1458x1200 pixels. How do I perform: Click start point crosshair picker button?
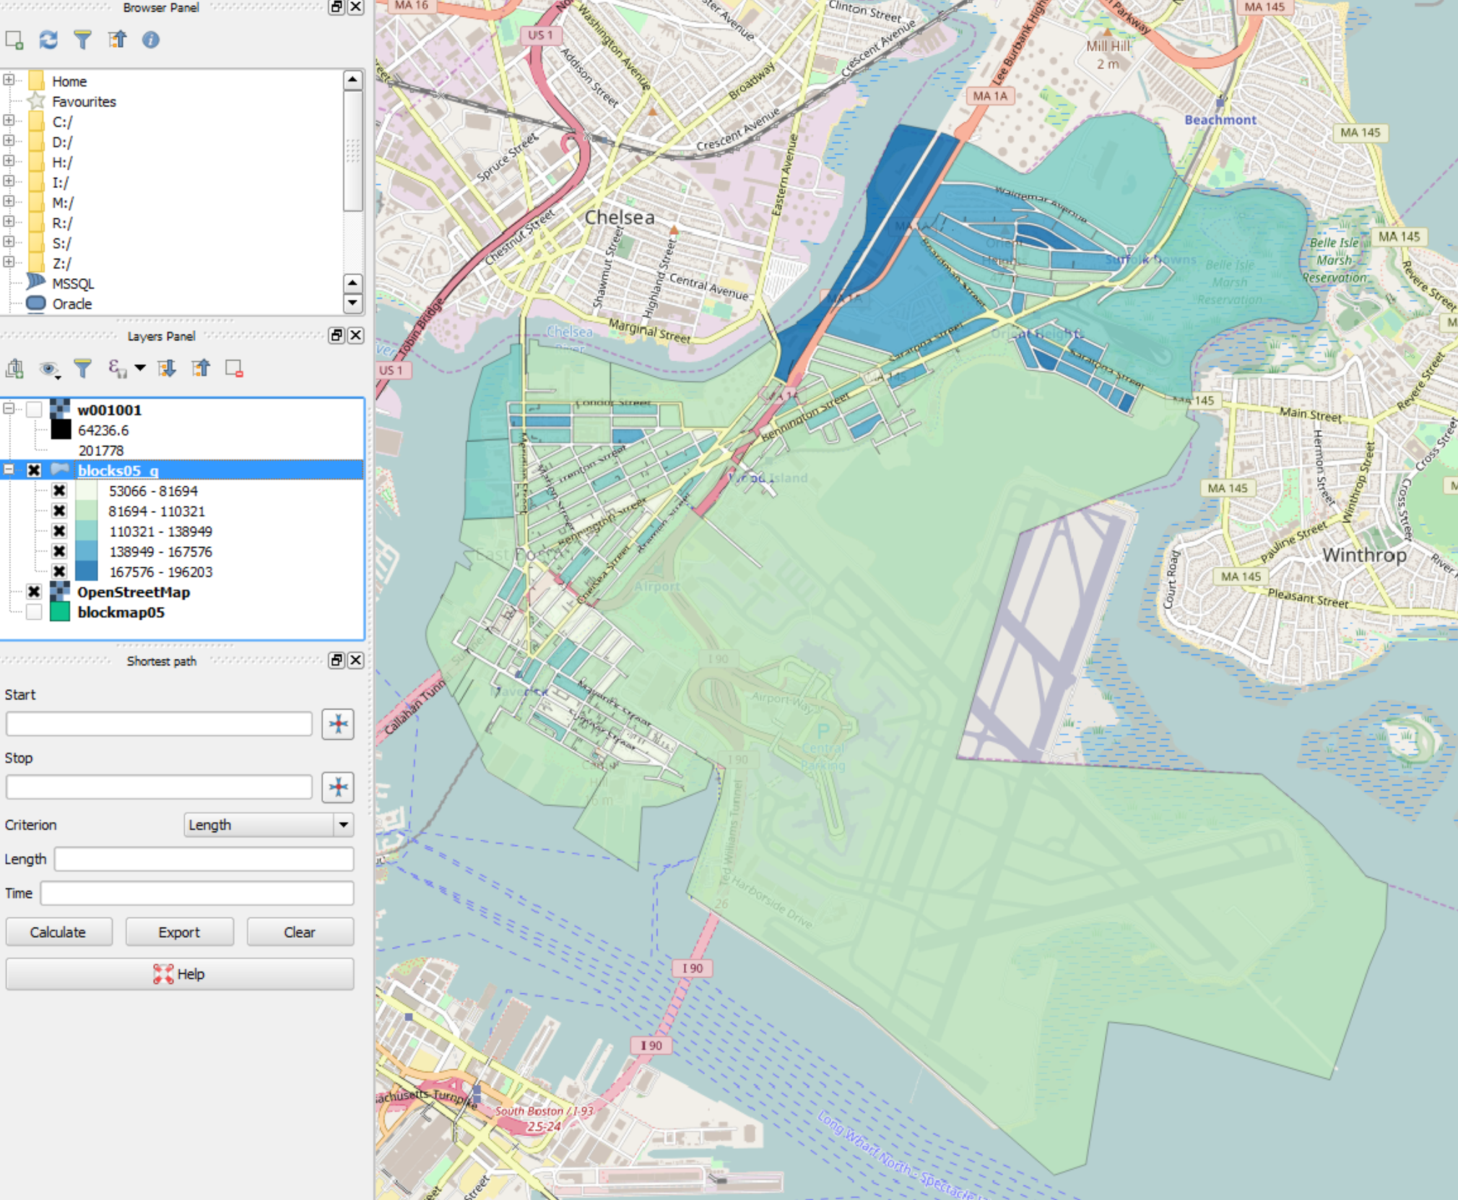coord(337,724)
